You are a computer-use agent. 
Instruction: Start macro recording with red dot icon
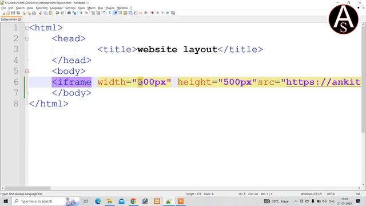click(x=152, y=13)
